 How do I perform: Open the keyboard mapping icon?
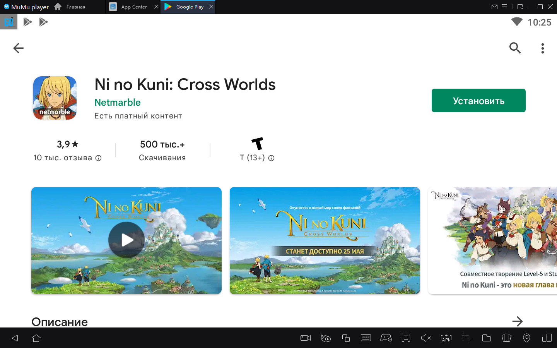(366, 338)
